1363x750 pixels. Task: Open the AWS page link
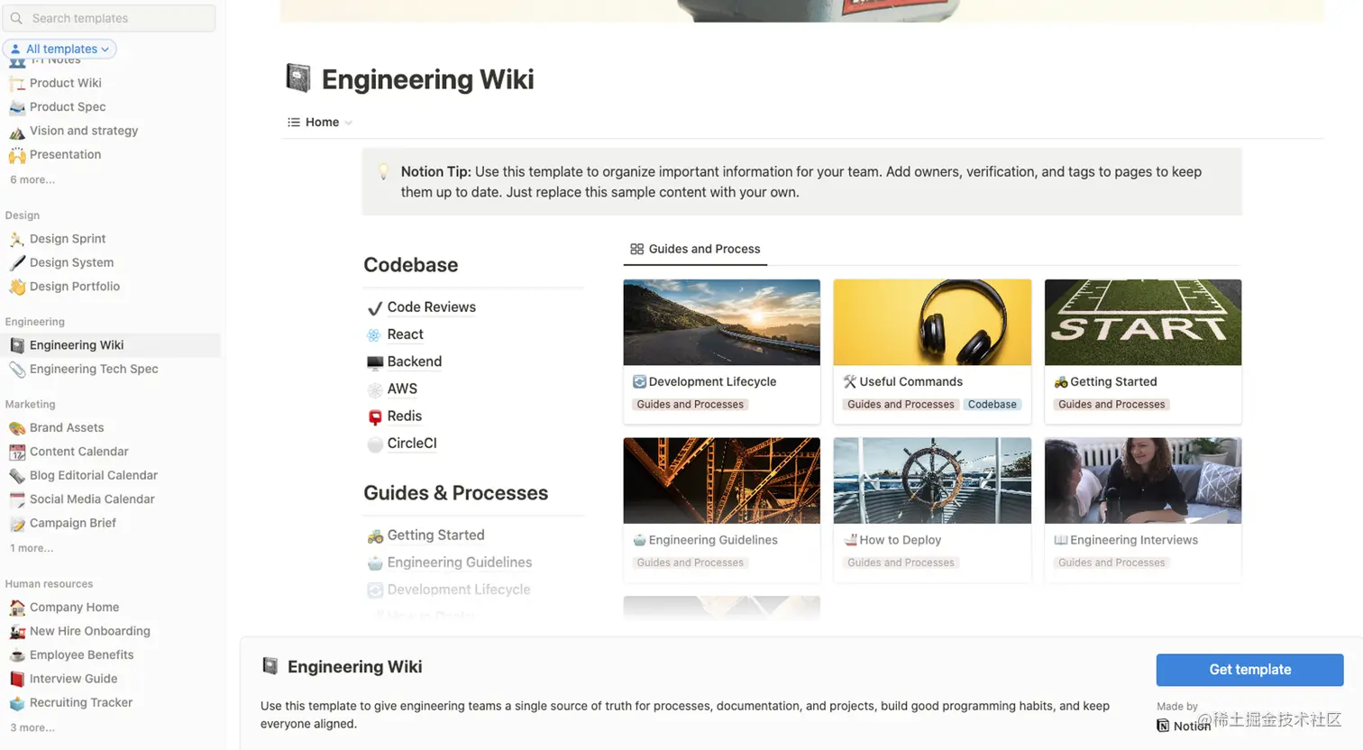(402, 389)
